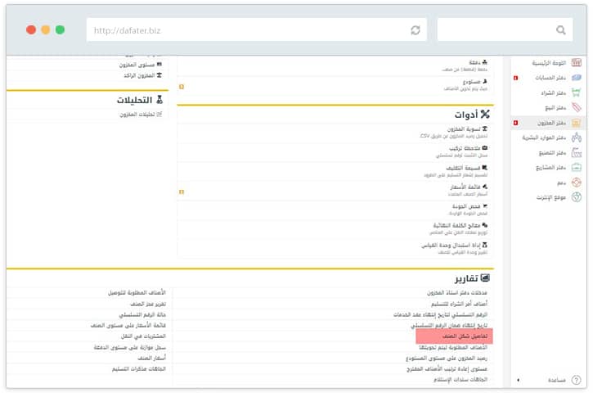Click the red badge next to دفتر الحسابات
The width and height of the screenshot is (593, 397).
[x=515, y=78]
